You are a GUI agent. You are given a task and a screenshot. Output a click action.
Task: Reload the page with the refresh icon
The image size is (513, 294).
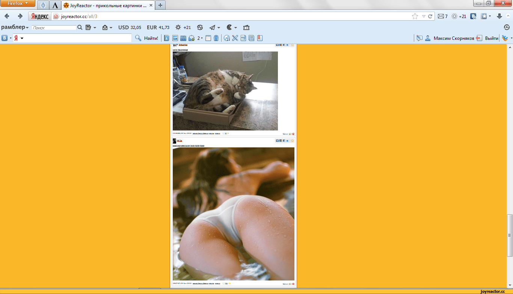[430, 16]
